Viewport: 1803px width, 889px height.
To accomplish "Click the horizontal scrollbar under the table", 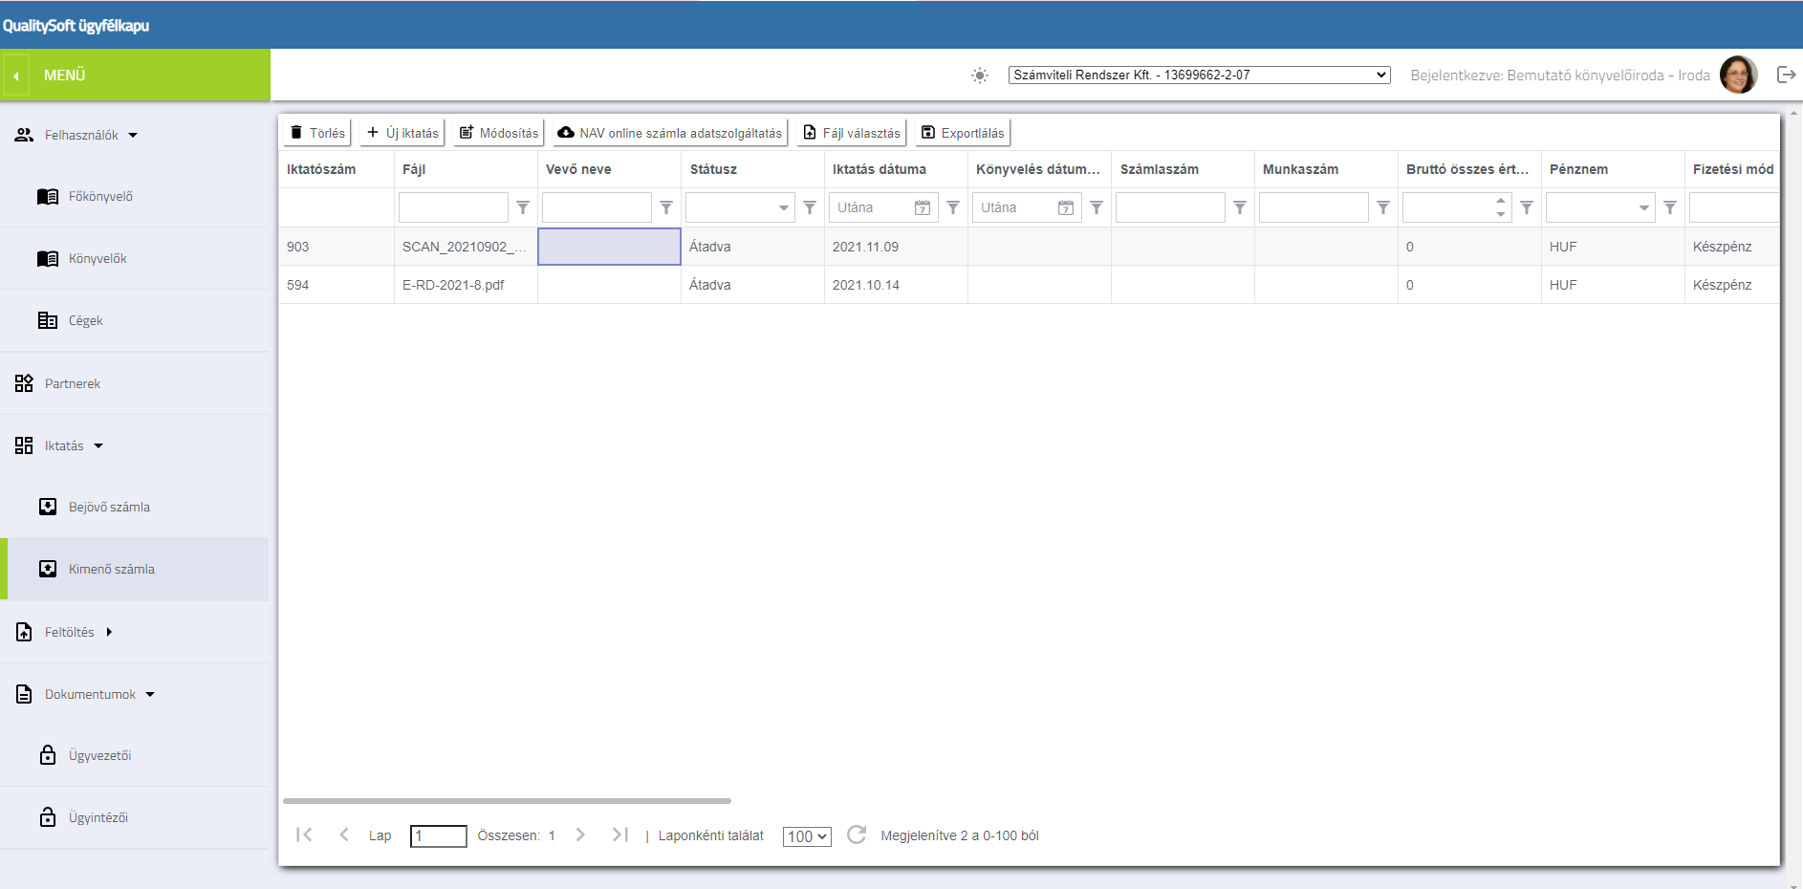I will pyautogui.click(x=507, y=801).
